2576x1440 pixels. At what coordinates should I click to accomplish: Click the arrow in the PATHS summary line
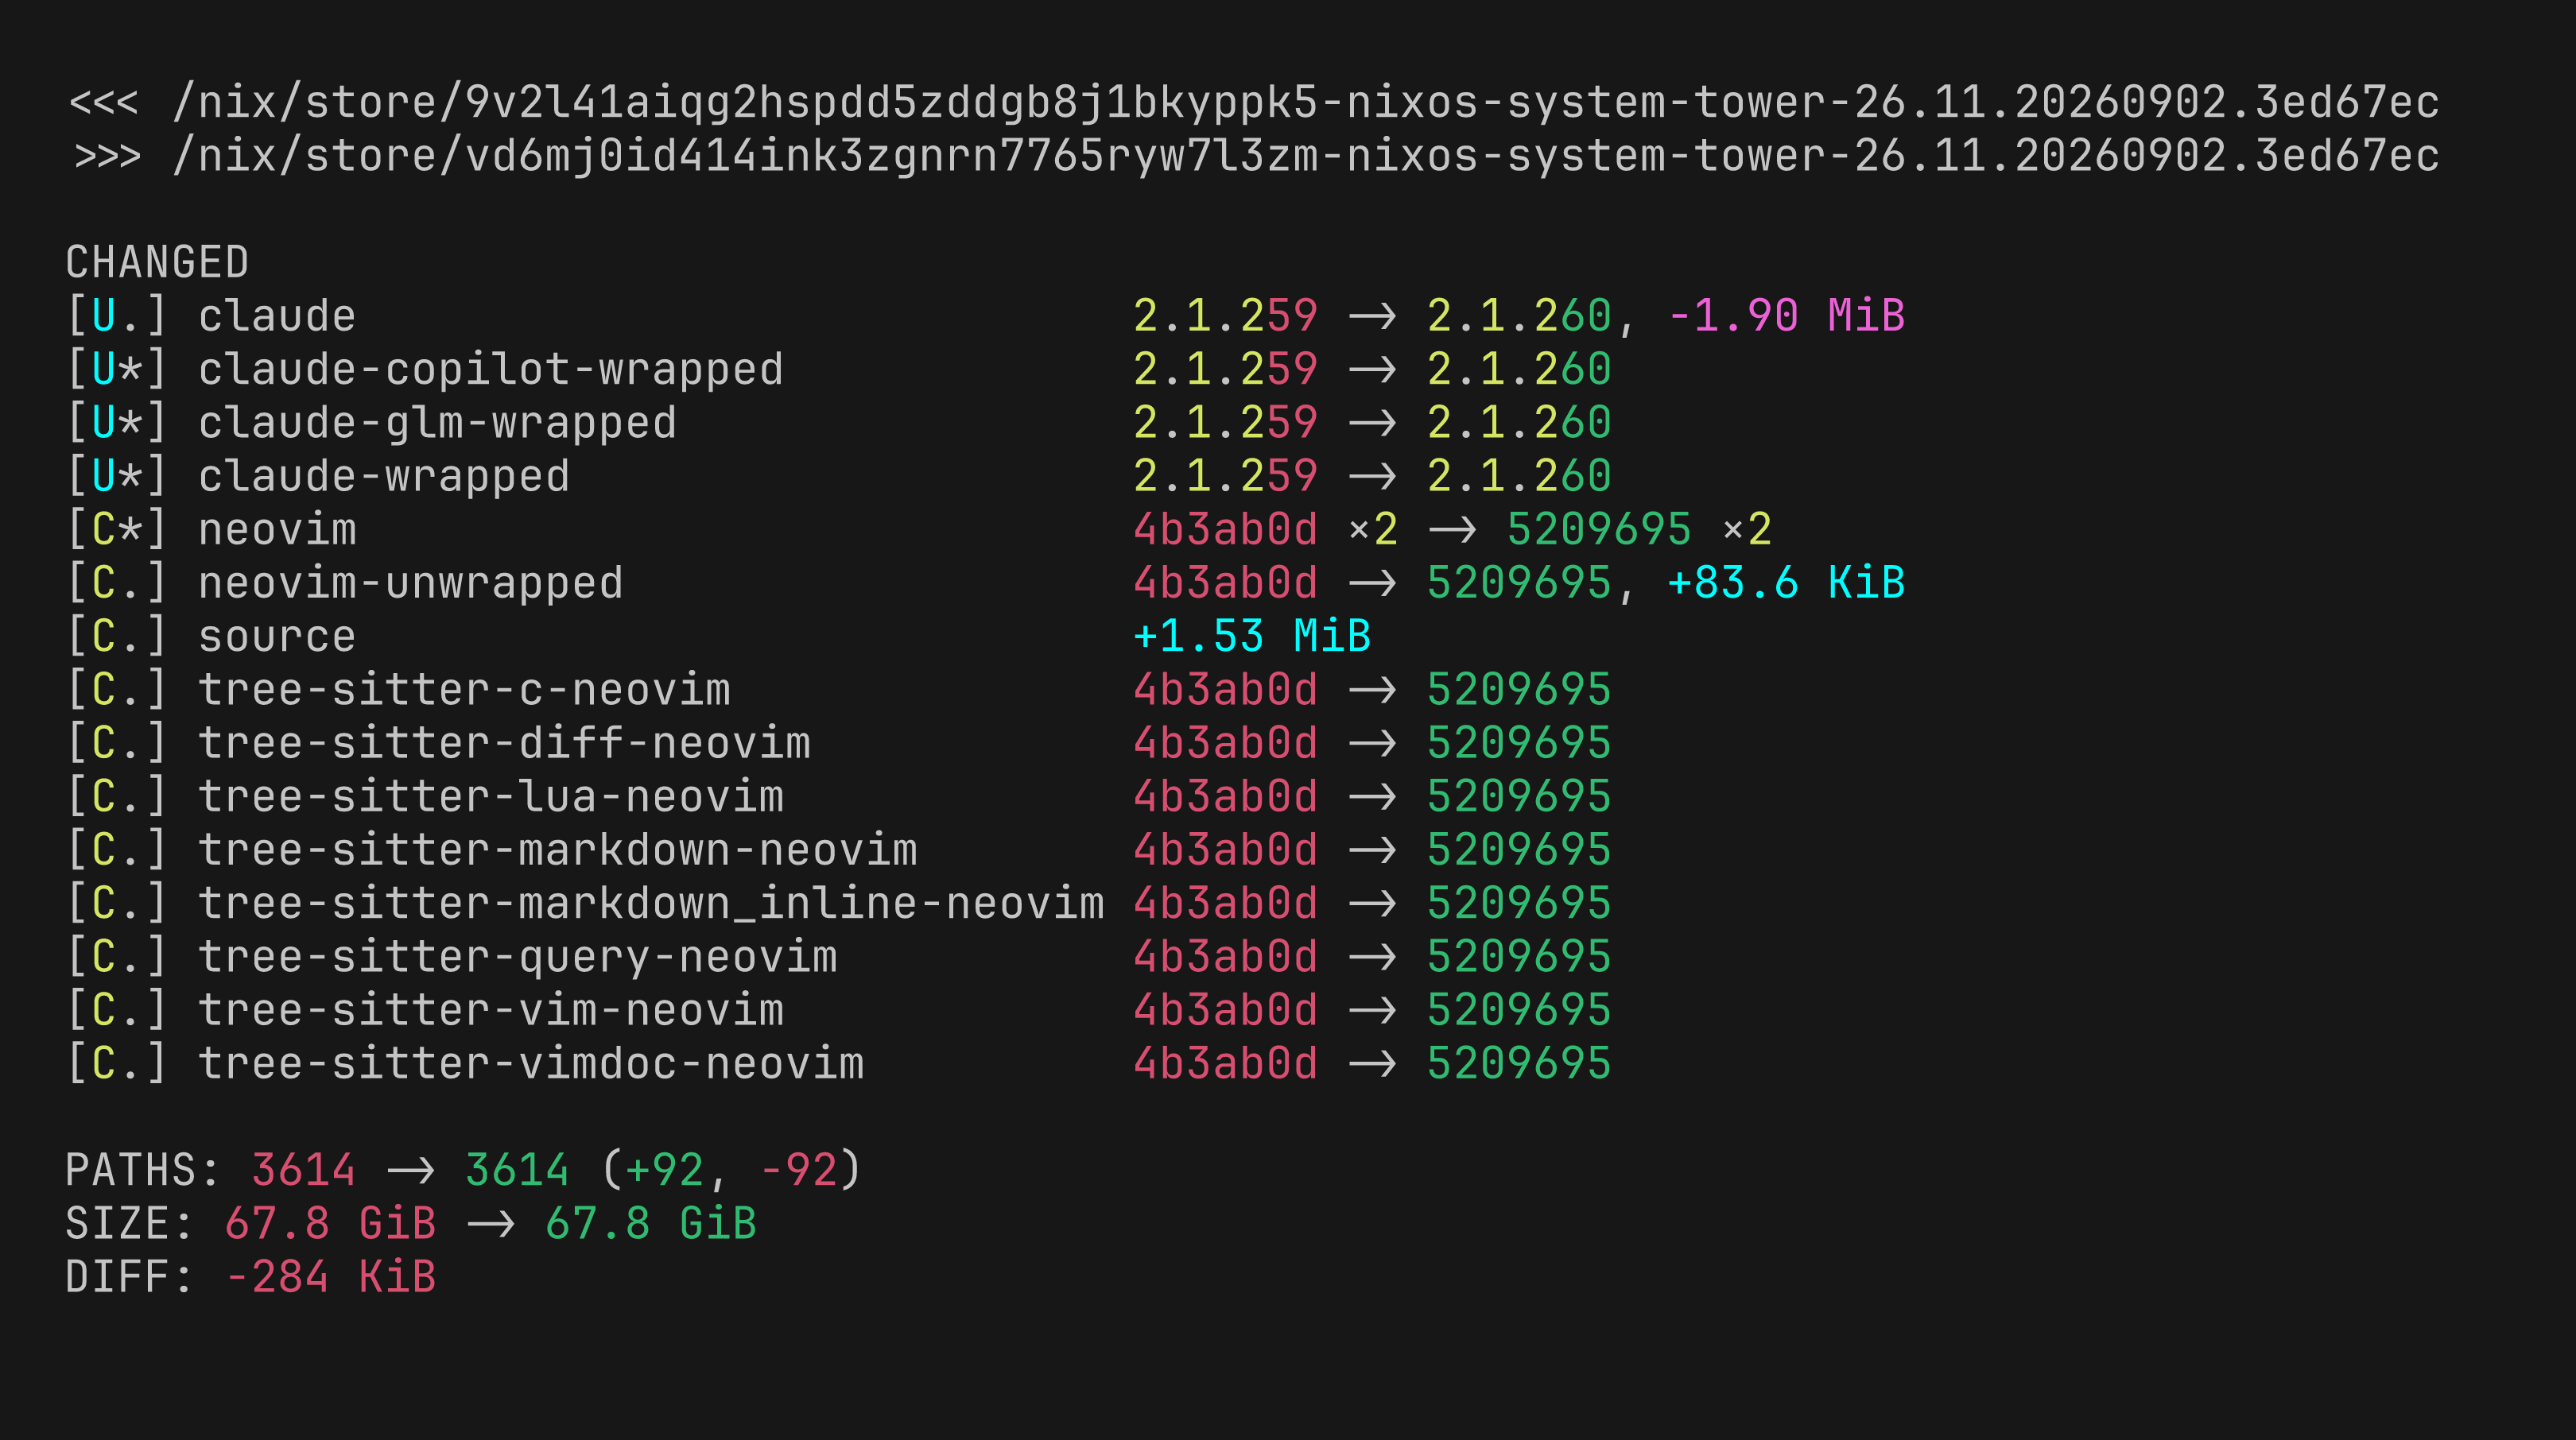[410, 1170]
